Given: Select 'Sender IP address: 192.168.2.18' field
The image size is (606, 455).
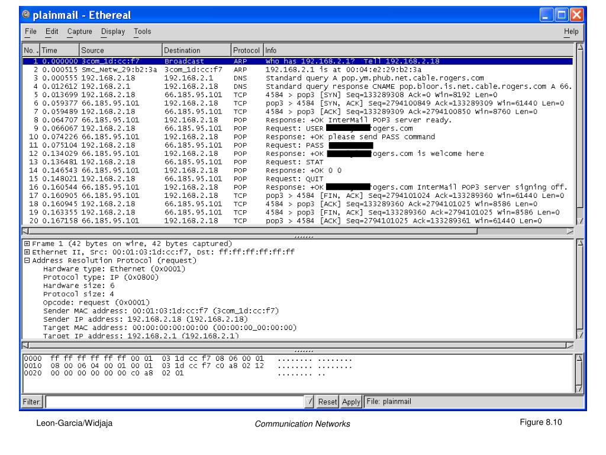Looking at the screenshot, I should point(146,319).
